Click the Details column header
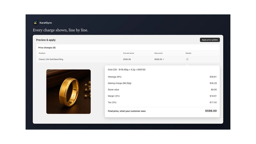Viewport: 256px width, 144px height. [x=188, y=53]
